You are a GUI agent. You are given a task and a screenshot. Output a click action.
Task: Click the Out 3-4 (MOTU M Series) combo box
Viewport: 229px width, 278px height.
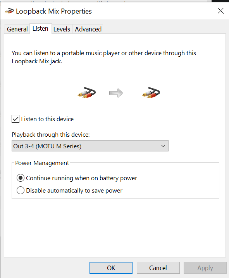(x=90, y=146)
